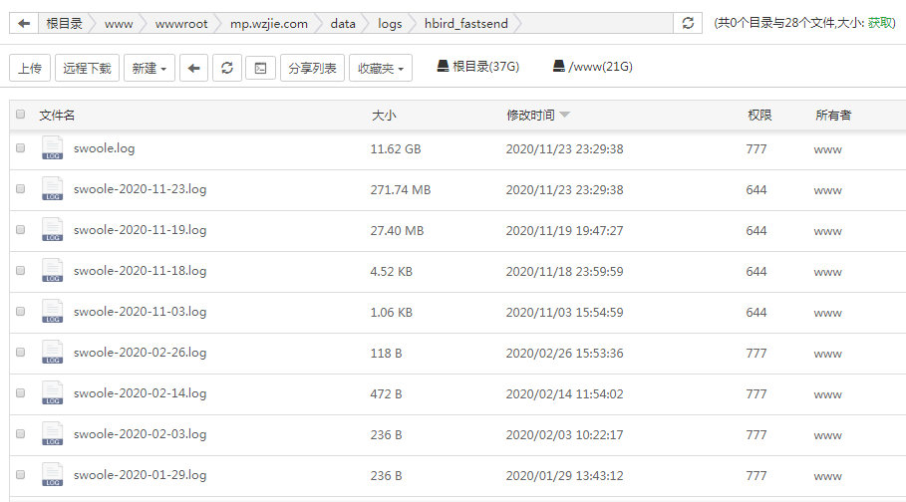This screenshot has width=906, height=502.
Task: Click the toolbar refresh icon button
Action: click(227, 68)
